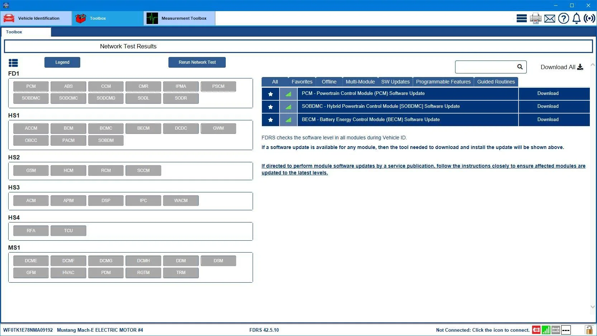Click the printer icon in top toolbar
The width and height of the screenshot is (597, 336).
[535, 18]
